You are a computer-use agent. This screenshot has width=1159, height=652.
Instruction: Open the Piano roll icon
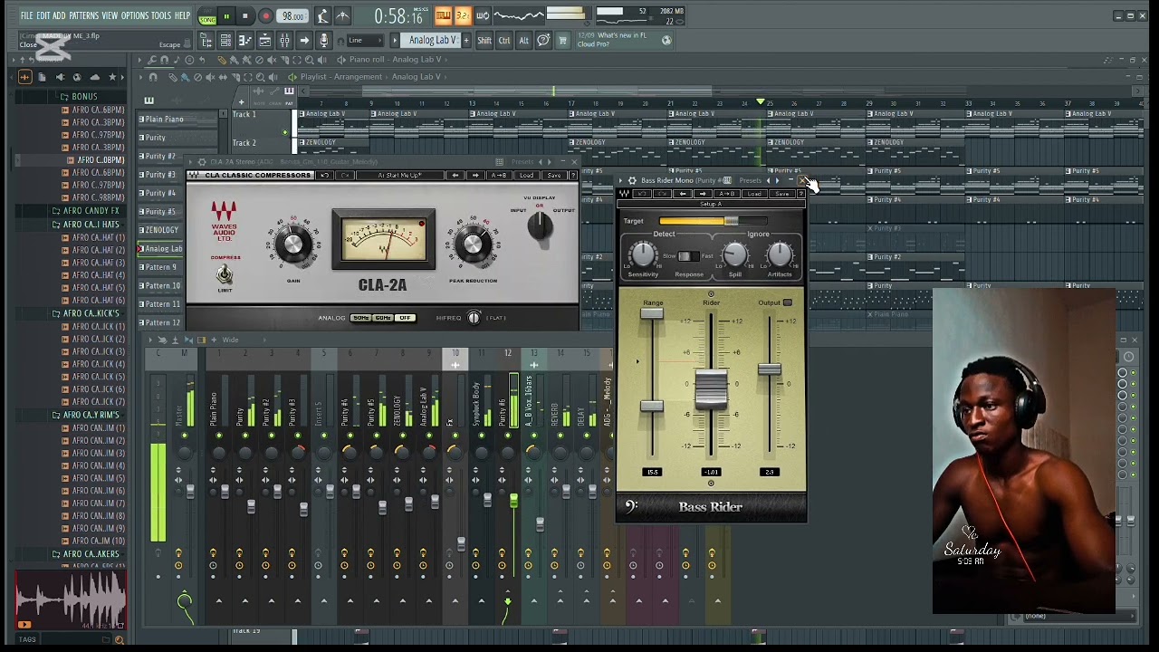(x=245, y=41)
